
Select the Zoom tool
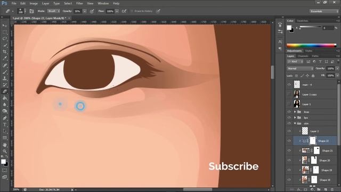pyautogui.click(x=5, y=151)
